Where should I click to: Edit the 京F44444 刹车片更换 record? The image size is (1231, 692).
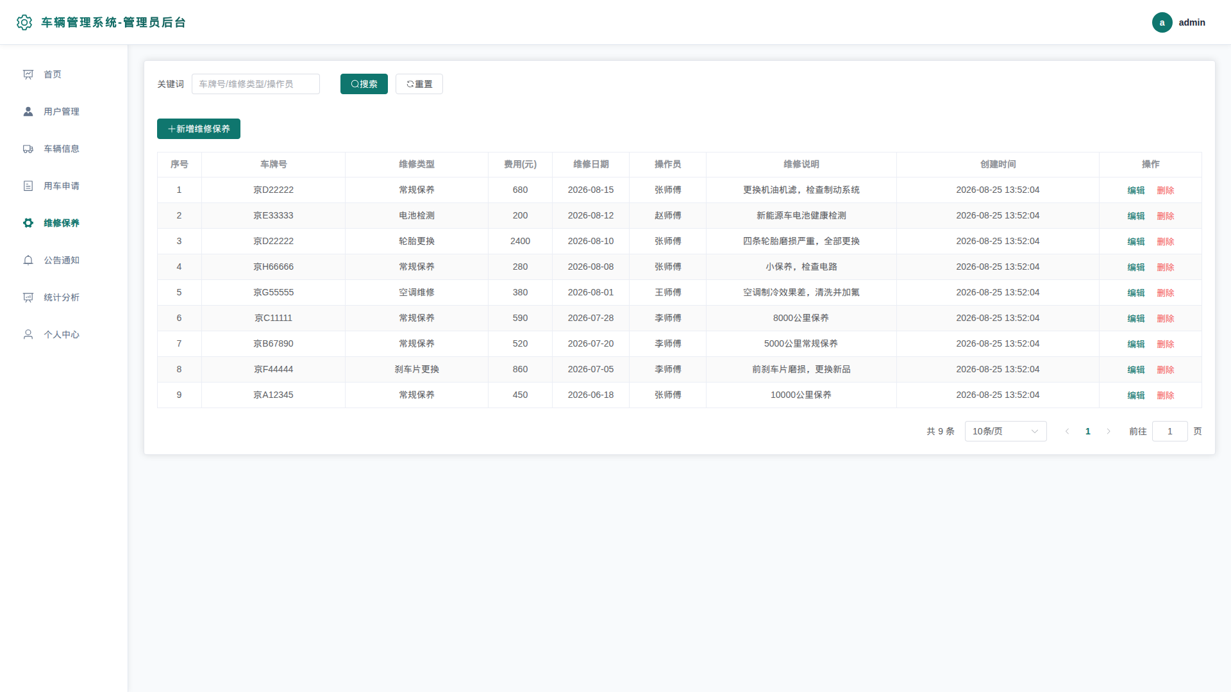1136,370
